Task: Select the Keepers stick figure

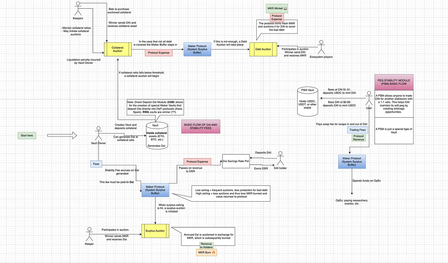Action: [x=78, y=9]
